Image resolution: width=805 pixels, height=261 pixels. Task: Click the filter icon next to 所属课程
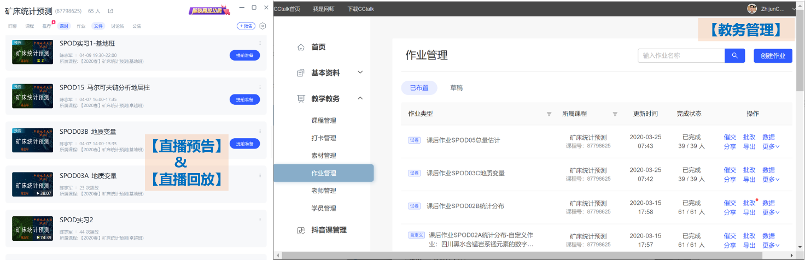click(x=615, y=114)
